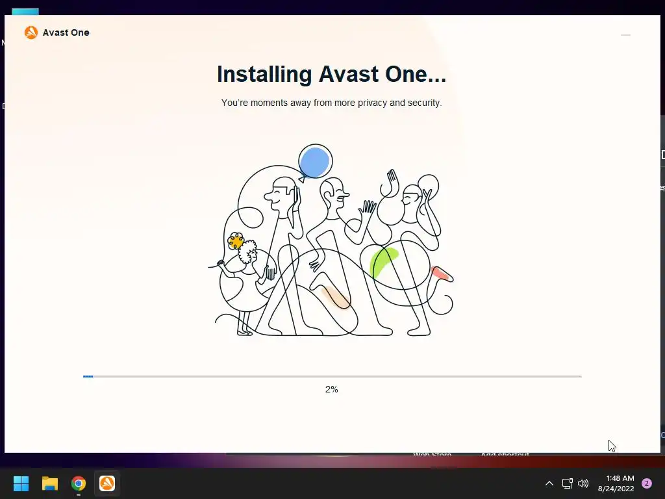Click the Avast One logo icon
This screenshot has width=665, height=499.
pos(31,32)
